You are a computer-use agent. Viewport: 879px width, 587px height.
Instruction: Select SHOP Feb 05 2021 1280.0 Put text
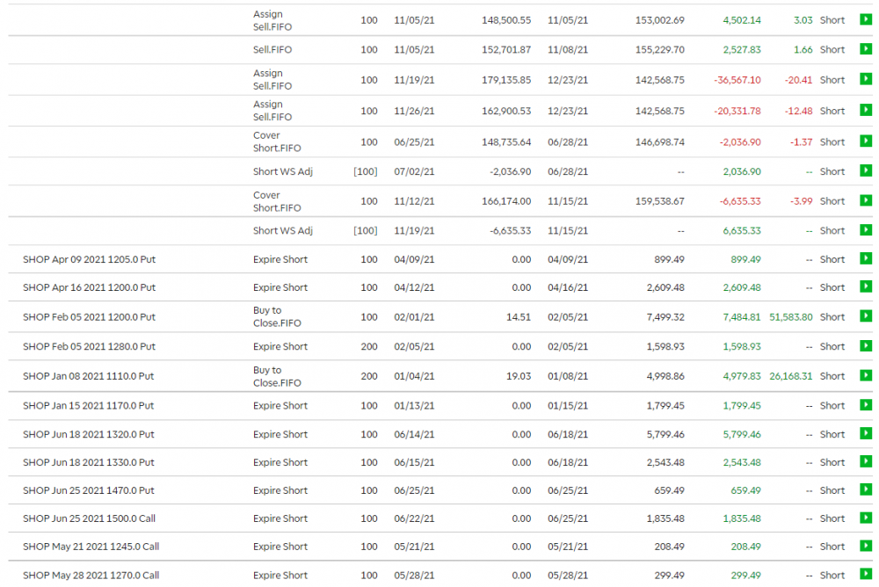click(89, 346)
